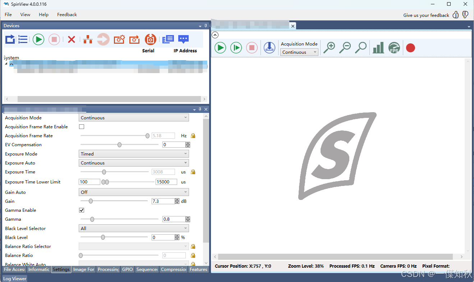Open the File menu

click(x=8, y=15)
